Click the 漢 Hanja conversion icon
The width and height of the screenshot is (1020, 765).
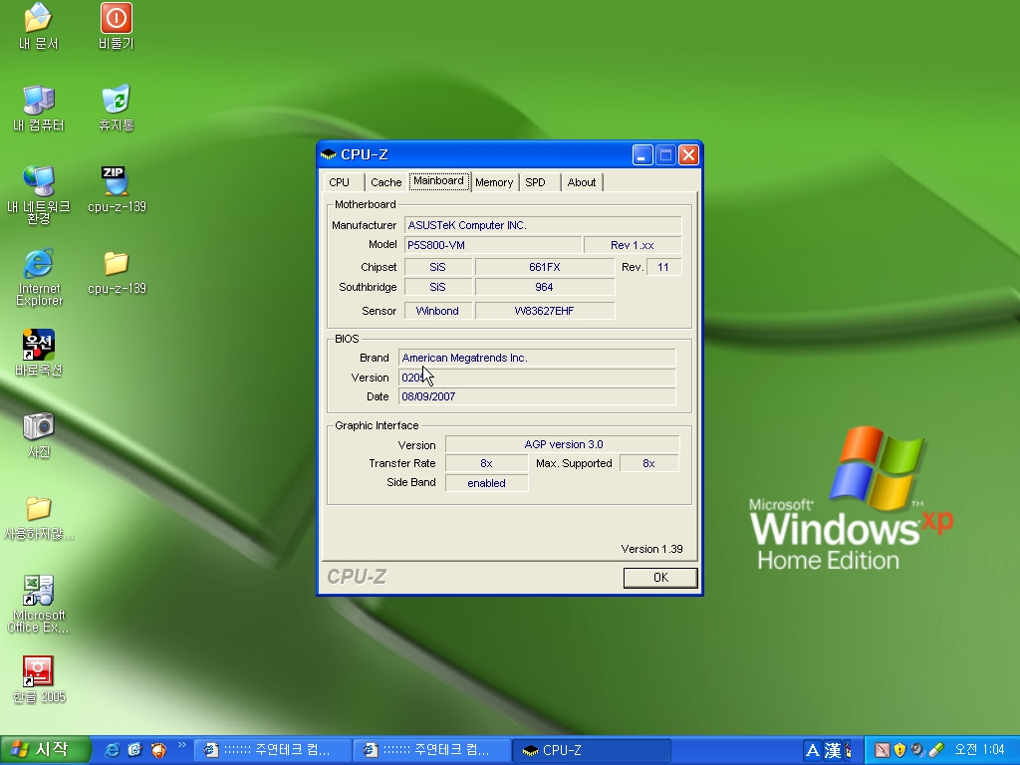tap(833, 751)
